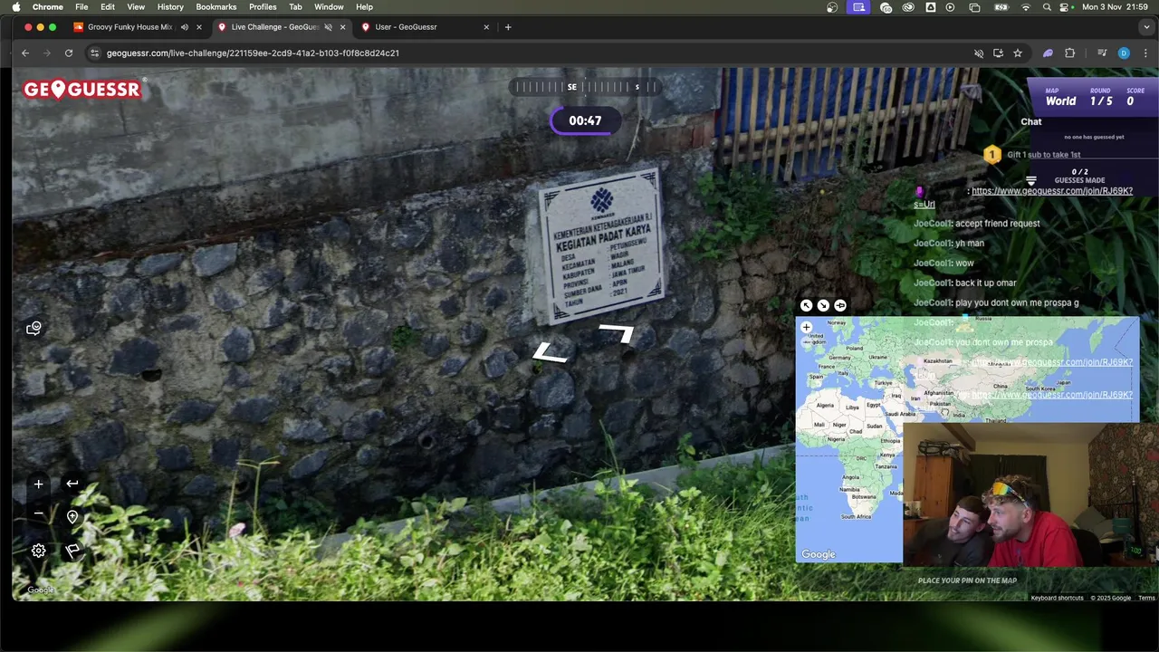
Task: Undo the last move with return arrow
Action: 72,484
